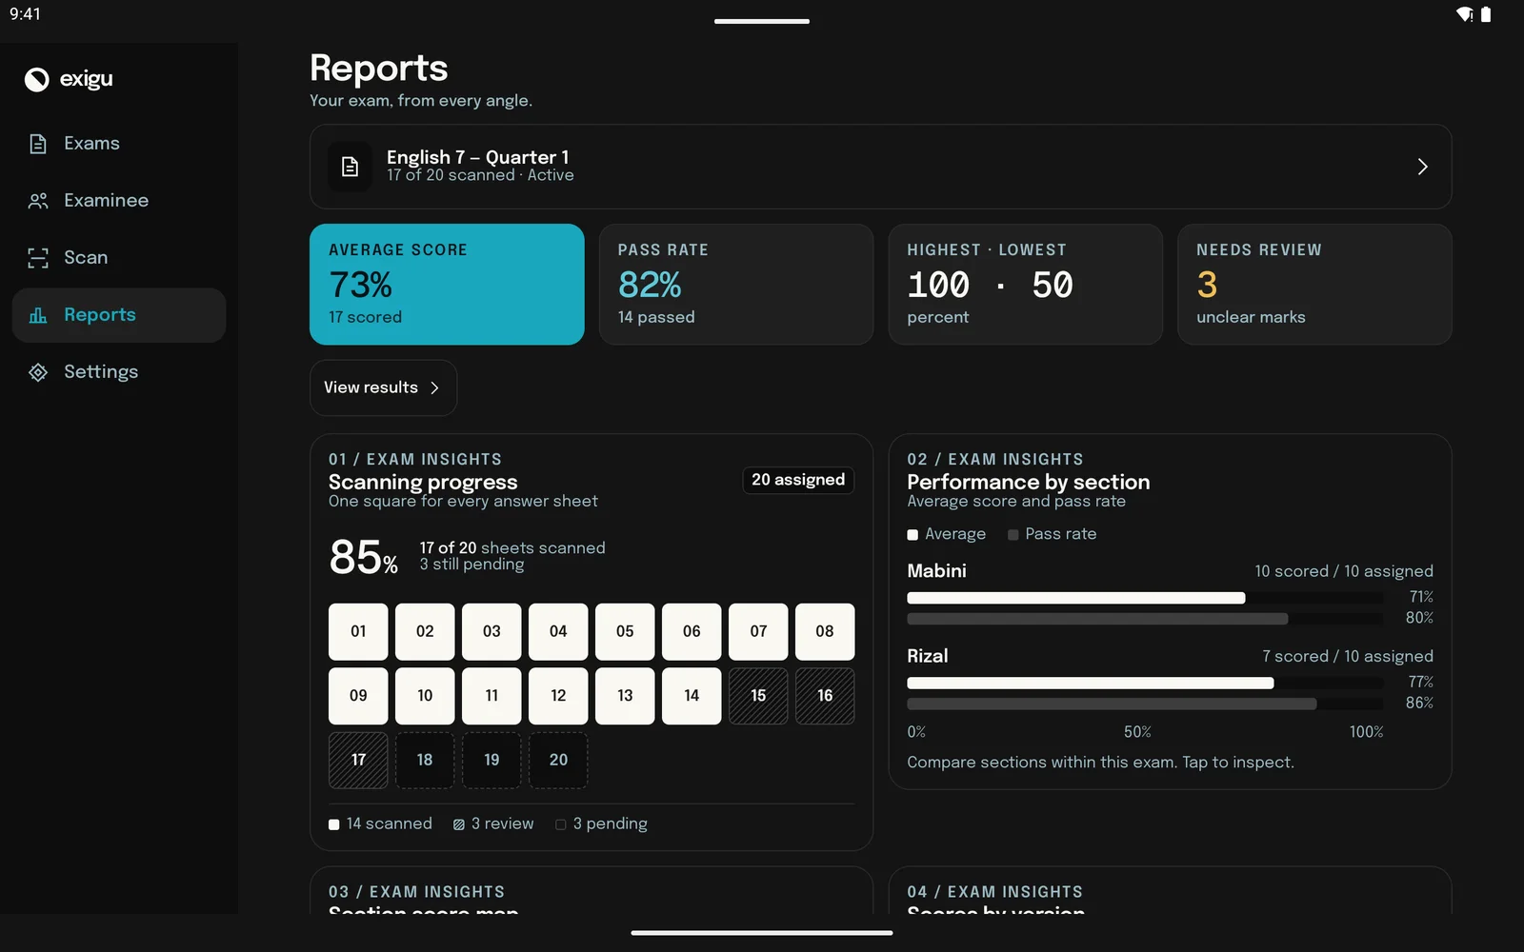This screenshot has height=952, width=1524.
Task: Open the Pass Rate card
Action: click(736, 284)
